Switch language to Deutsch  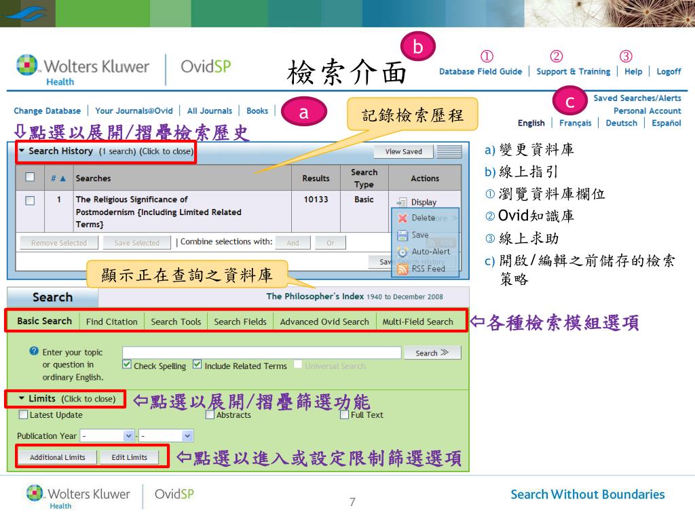621,123
